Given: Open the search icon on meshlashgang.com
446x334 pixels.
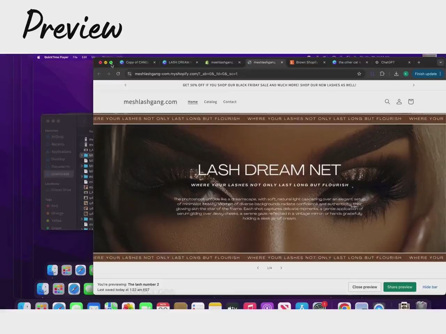Looking at the screenshot, I should point(387,101).
